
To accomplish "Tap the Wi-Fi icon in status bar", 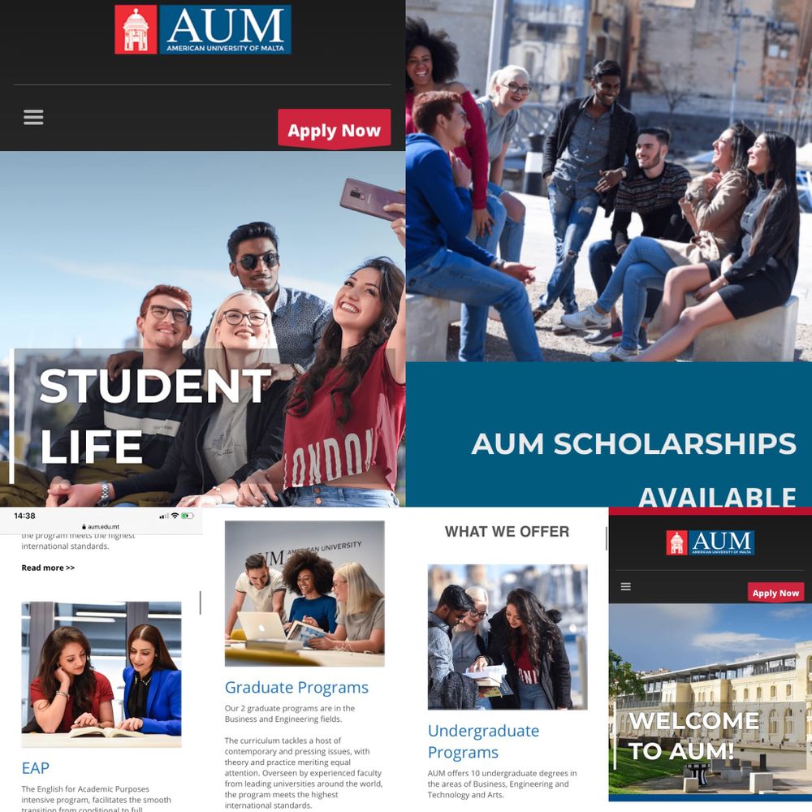I will click(x=175, y=516).
